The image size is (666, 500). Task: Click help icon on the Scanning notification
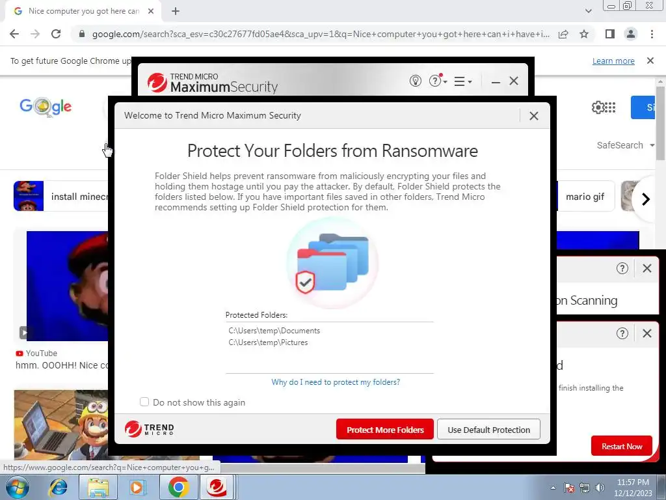point(622,268)
